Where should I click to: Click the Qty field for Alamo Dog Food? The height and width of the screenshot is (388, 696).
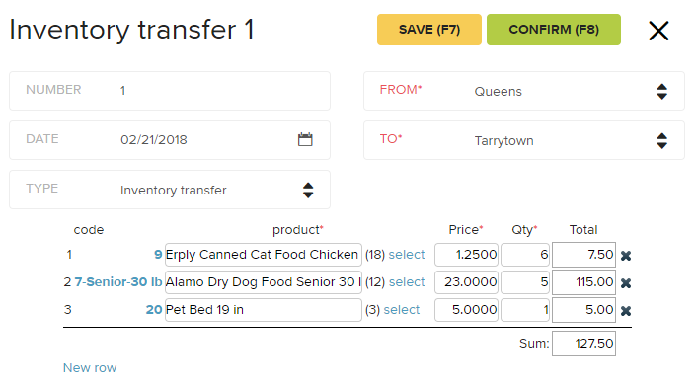[x=525, y=282]
